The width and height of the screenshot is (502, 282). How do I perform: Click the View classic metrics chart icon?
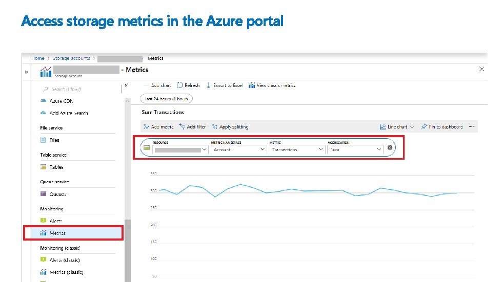[252, 85]
